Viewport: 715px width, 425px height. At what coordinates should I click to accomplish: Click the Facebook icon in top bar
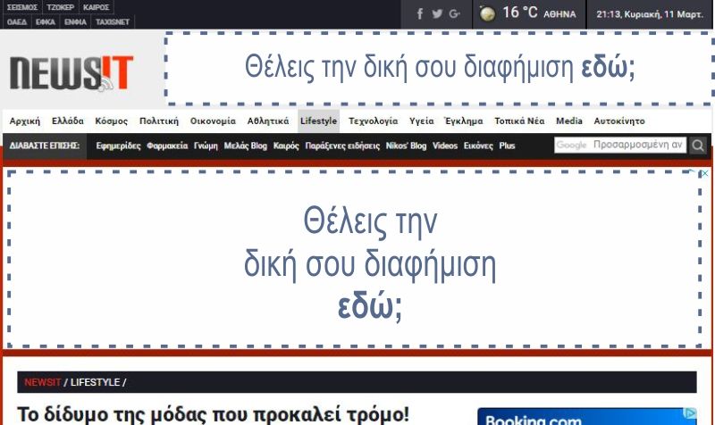(420, 13)
